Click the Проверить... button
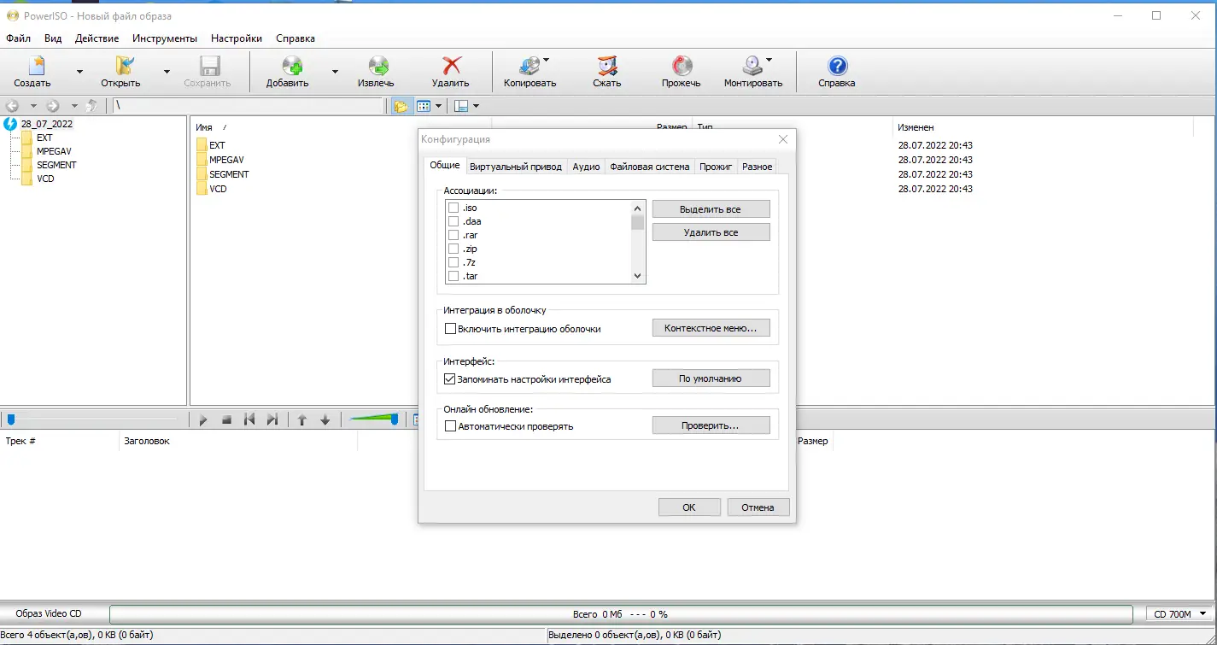 pyautogui.click(x=711, y=425)
